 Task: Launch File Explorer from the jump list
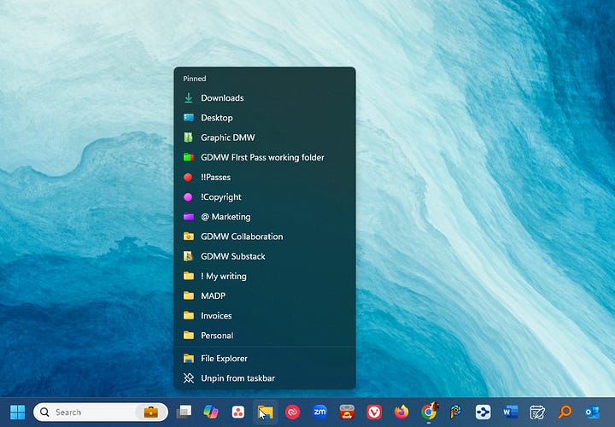[x=265, y=359]
